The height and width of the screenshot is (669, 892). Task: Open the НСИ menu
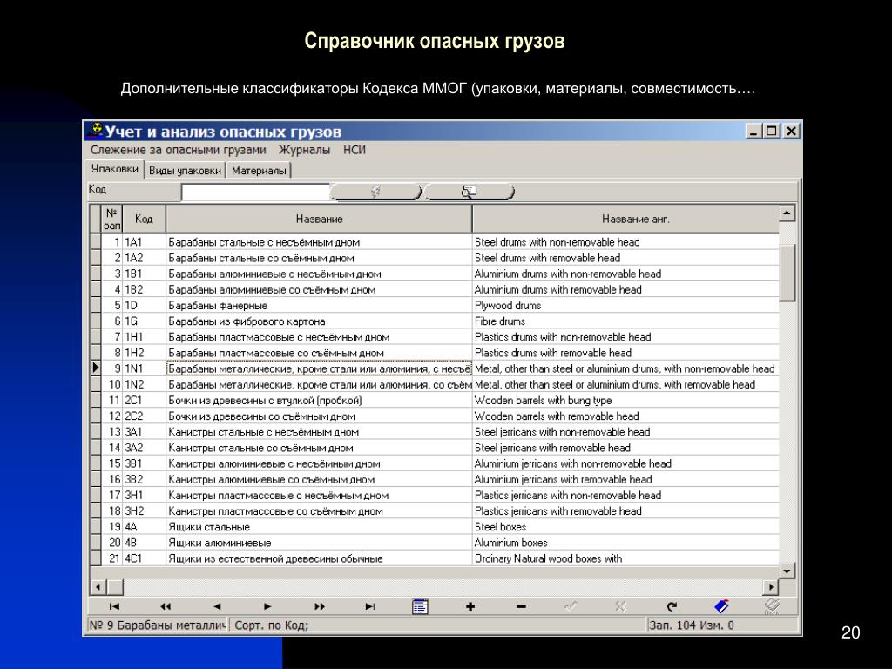click(355, 150)
